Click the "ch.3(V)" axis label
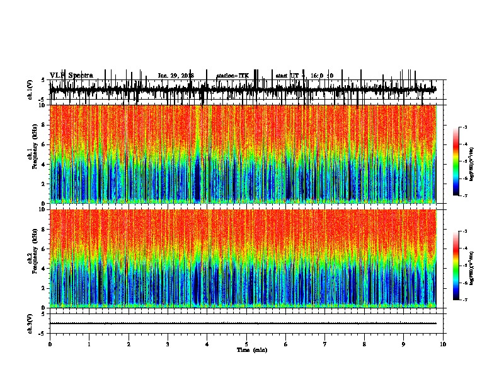499x386 pixels. point(30,324)
